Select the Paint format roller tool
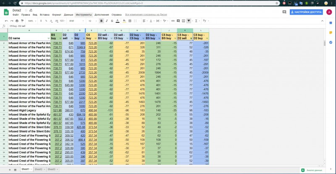 click(x=22, y=21)
